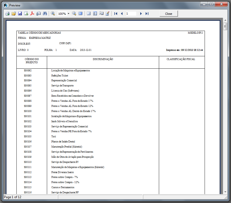The height and width of the screenshot is (203, 231).
Task: Open the 100% zoom dropdown
Action: point(68,14)
